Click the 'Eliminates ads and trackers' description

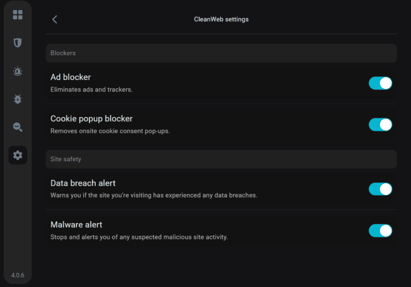[92, 89]
